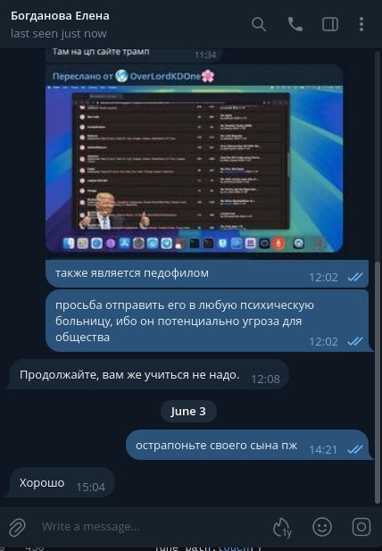Select the camera icon beside the emoji button

point(361,527)
